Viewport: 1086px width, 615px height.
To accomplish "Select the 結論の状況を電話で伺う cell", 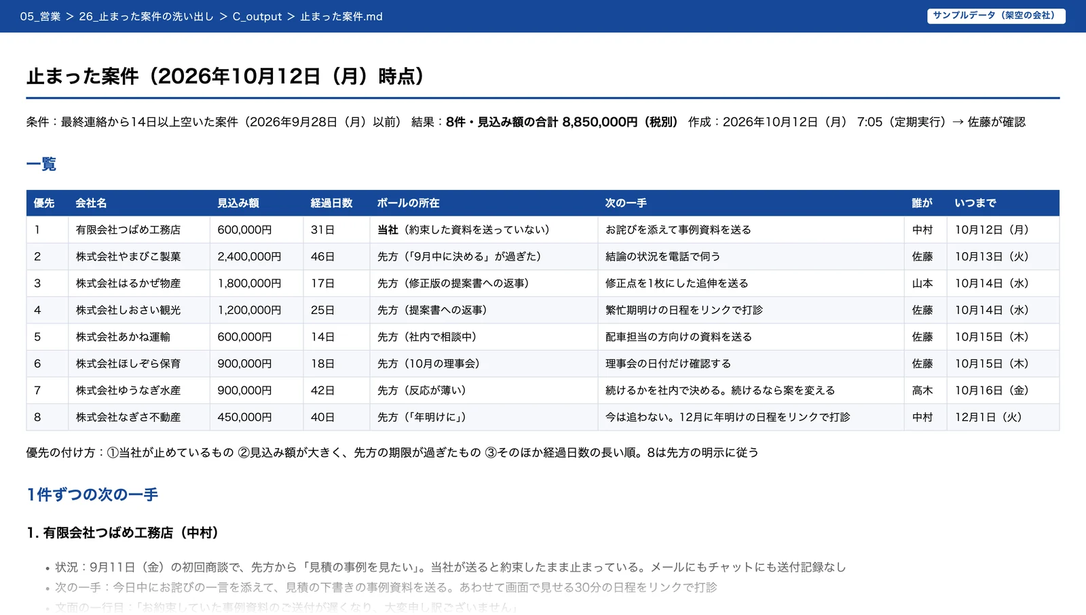I will coord(751,256).
